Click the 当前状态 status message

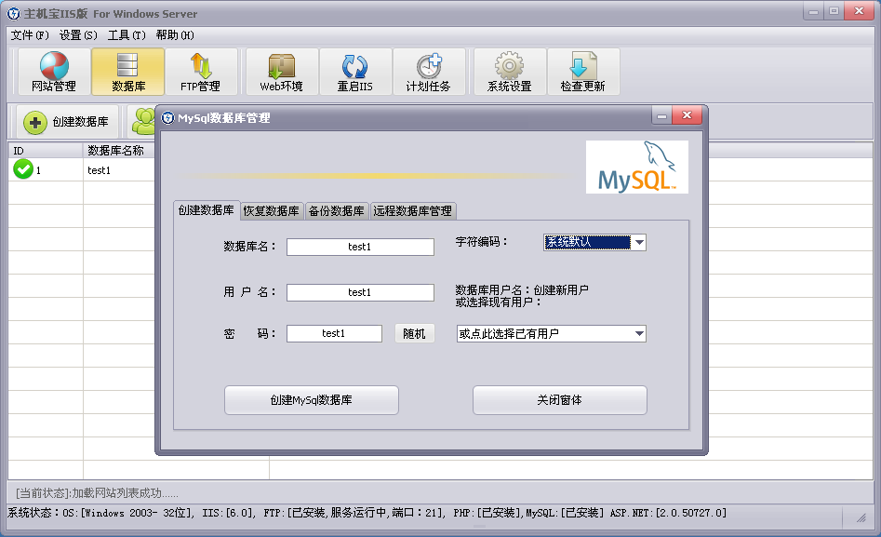click(x=97, y=493)
